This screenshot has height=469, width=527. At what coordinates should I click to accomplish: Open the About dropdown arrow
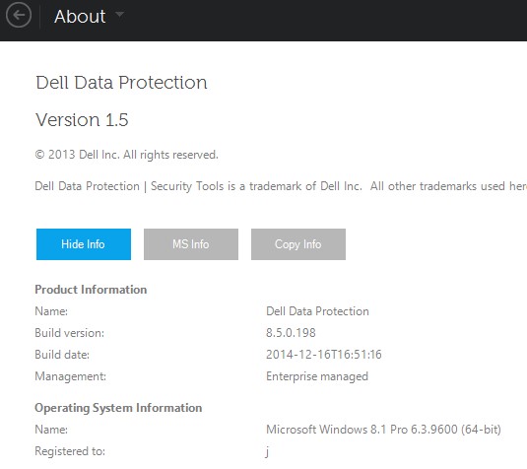[119, 15]
